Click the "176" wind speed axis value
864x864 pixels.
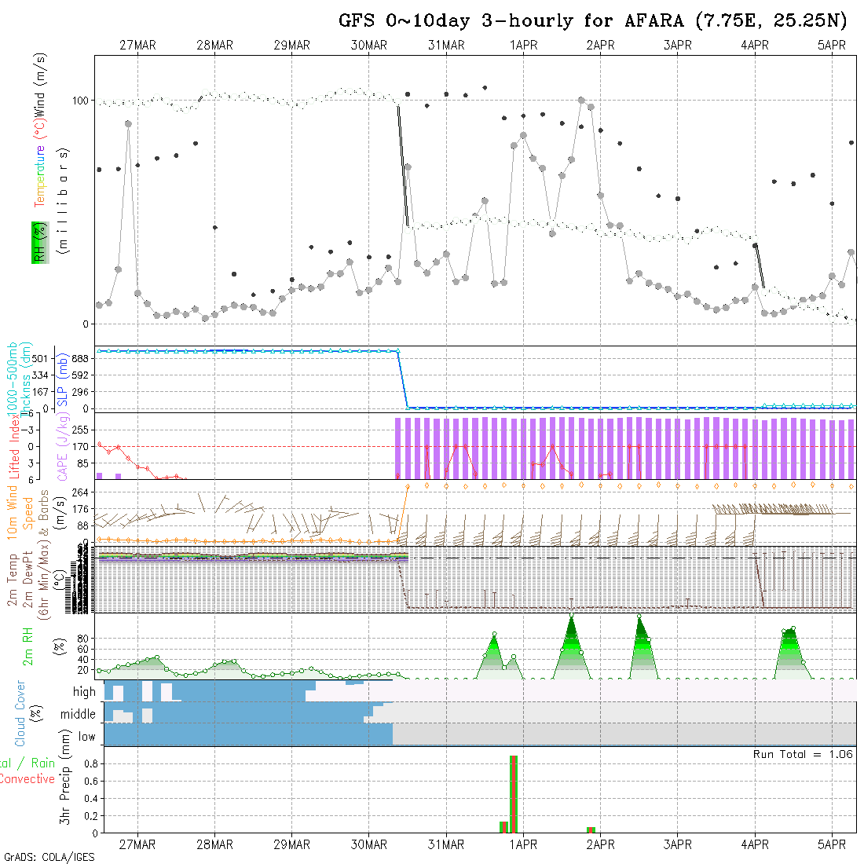tap(80, 509)
